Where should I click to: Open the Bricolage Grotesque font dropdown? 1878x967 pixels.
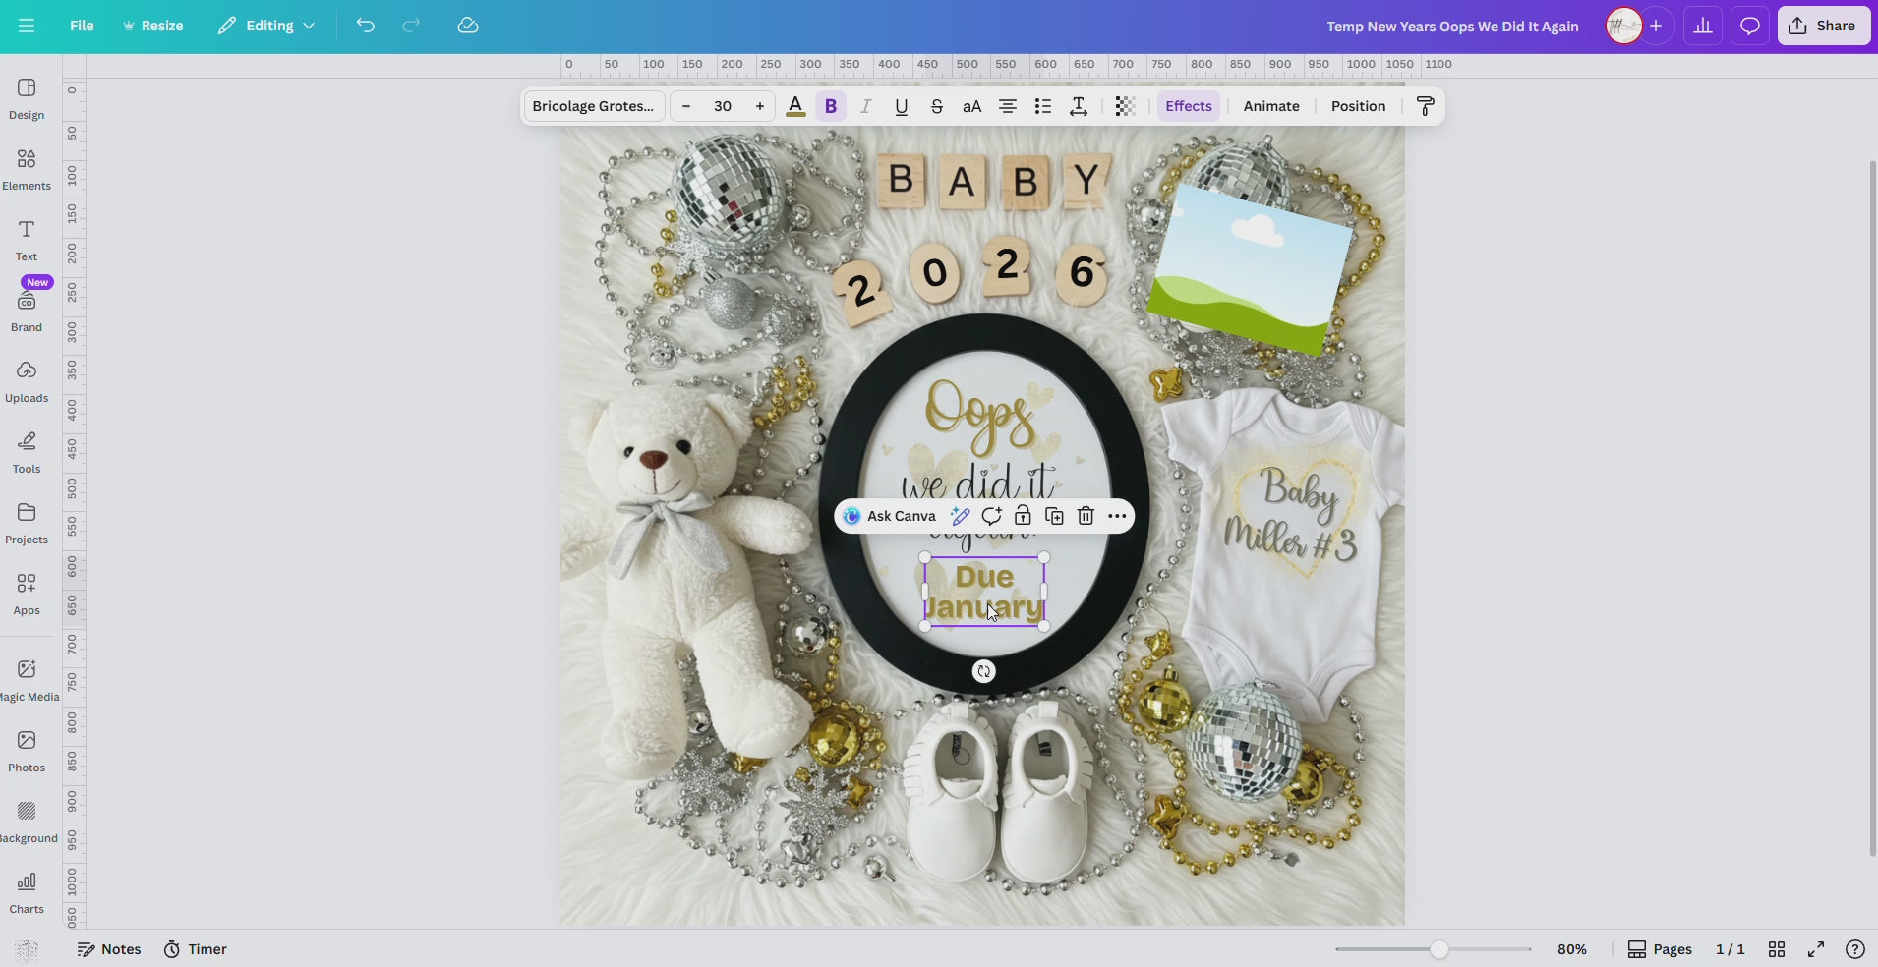(x=592, y=105)
